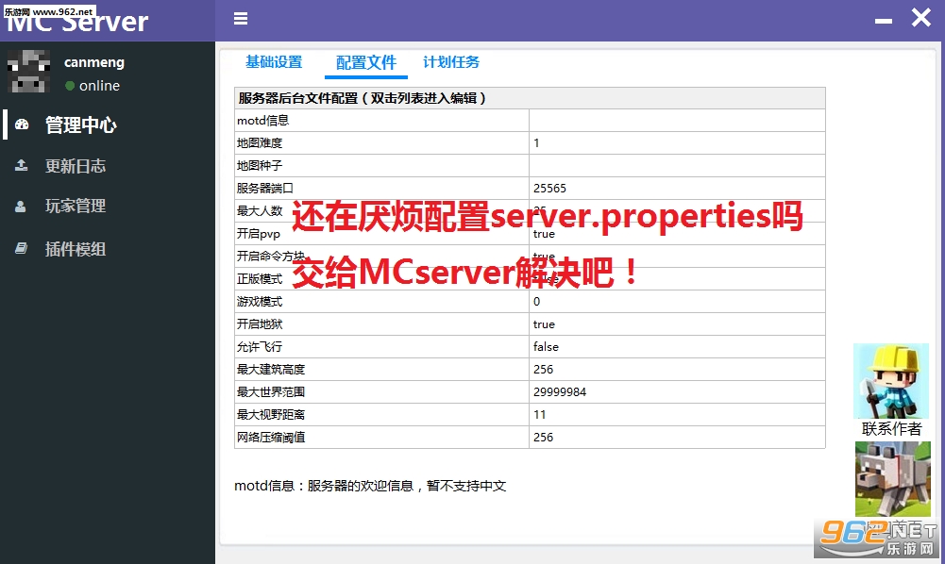The height and width of the screenshot is (564, 945).
Task: Select the 开启pvp row label
Action: pos(259,234)
